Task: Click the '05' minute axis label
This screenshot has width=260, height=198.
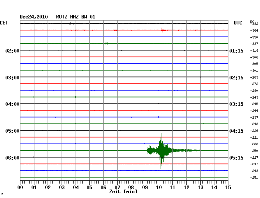Action: (89, 187)
